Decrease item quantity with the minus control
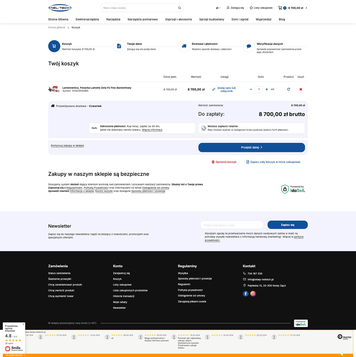 coord(251,89)
